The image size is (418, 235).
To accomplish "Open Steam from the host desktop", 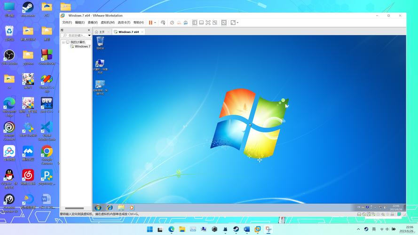I will click(28, 9).
